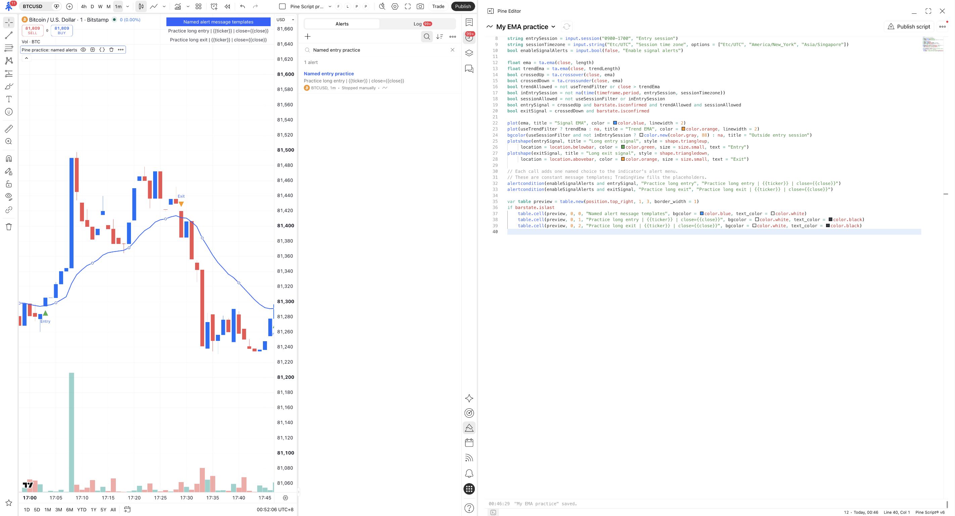Hide the Pine practice indicator
The height and width of the screenshot is (516, 955).
[83, 50]
